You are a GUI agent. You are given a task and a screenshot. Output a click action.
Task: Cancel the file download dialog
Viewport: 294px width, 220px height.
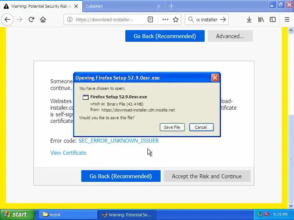(201, 127)
